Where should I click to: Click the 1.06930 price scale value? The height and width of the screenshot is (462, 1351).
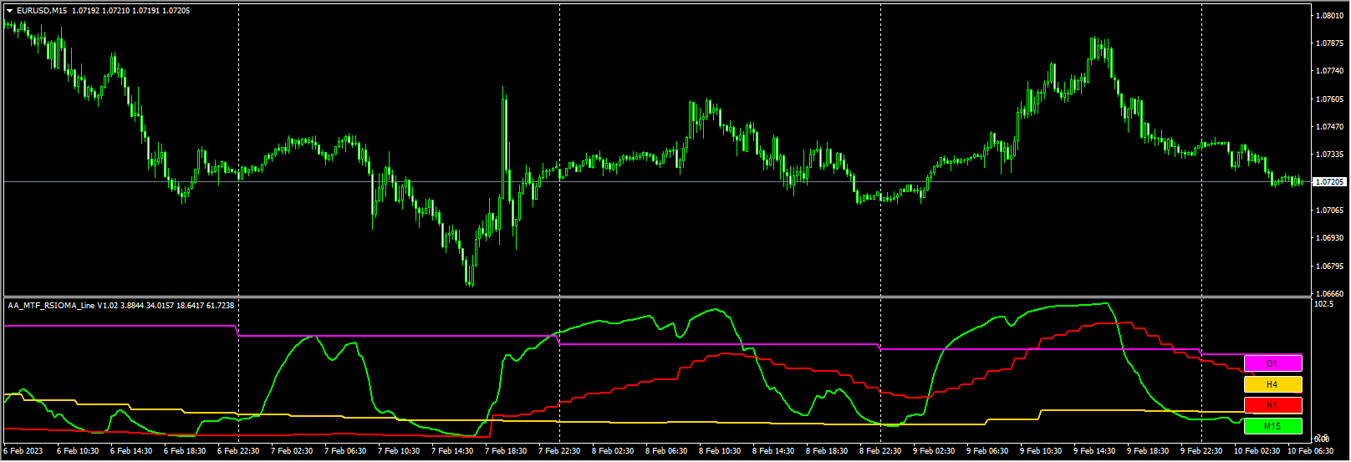(x=1329, y=238)
